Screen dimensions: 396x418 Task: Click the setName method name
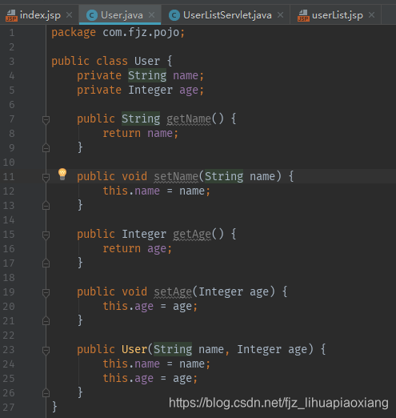coord(176,176)
